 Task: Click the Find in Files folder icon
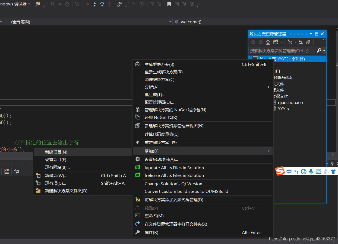click(37, 4)
